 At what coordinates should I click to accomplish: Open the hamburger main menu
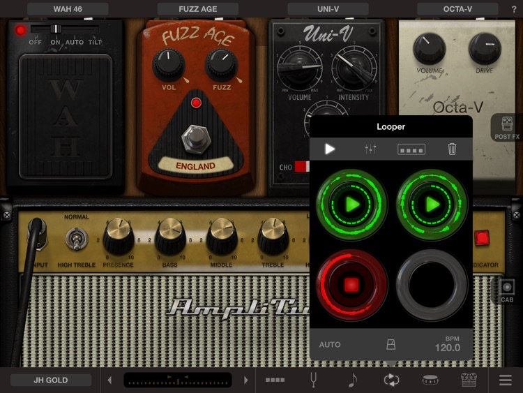point(506,380)
